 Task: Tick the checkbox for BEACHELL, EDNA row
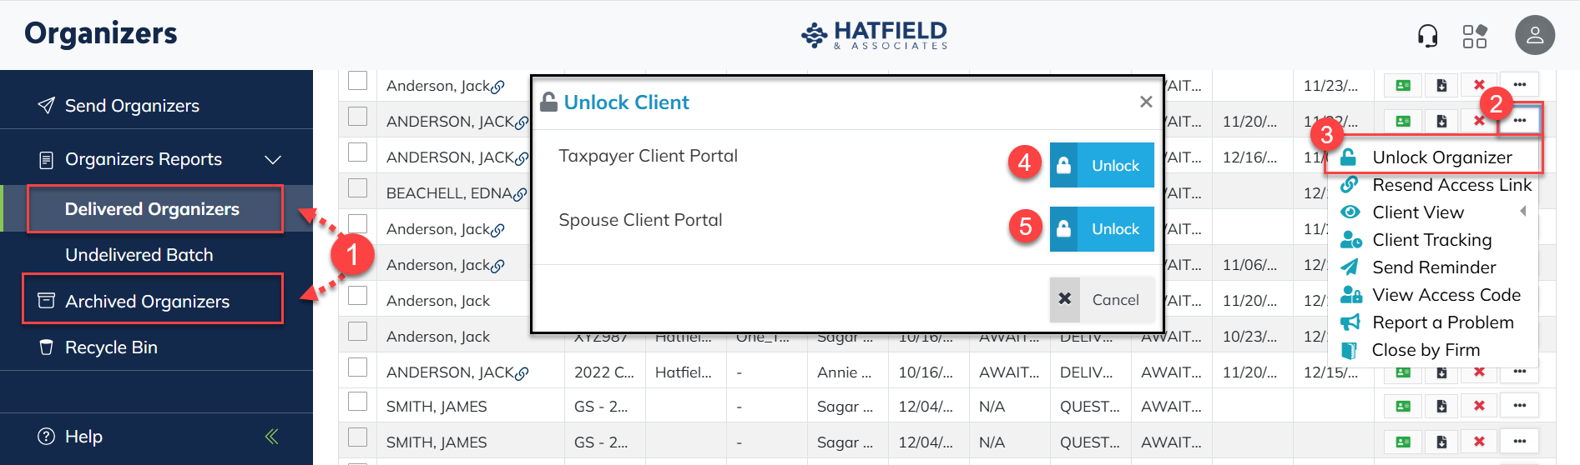click(357, 188)
